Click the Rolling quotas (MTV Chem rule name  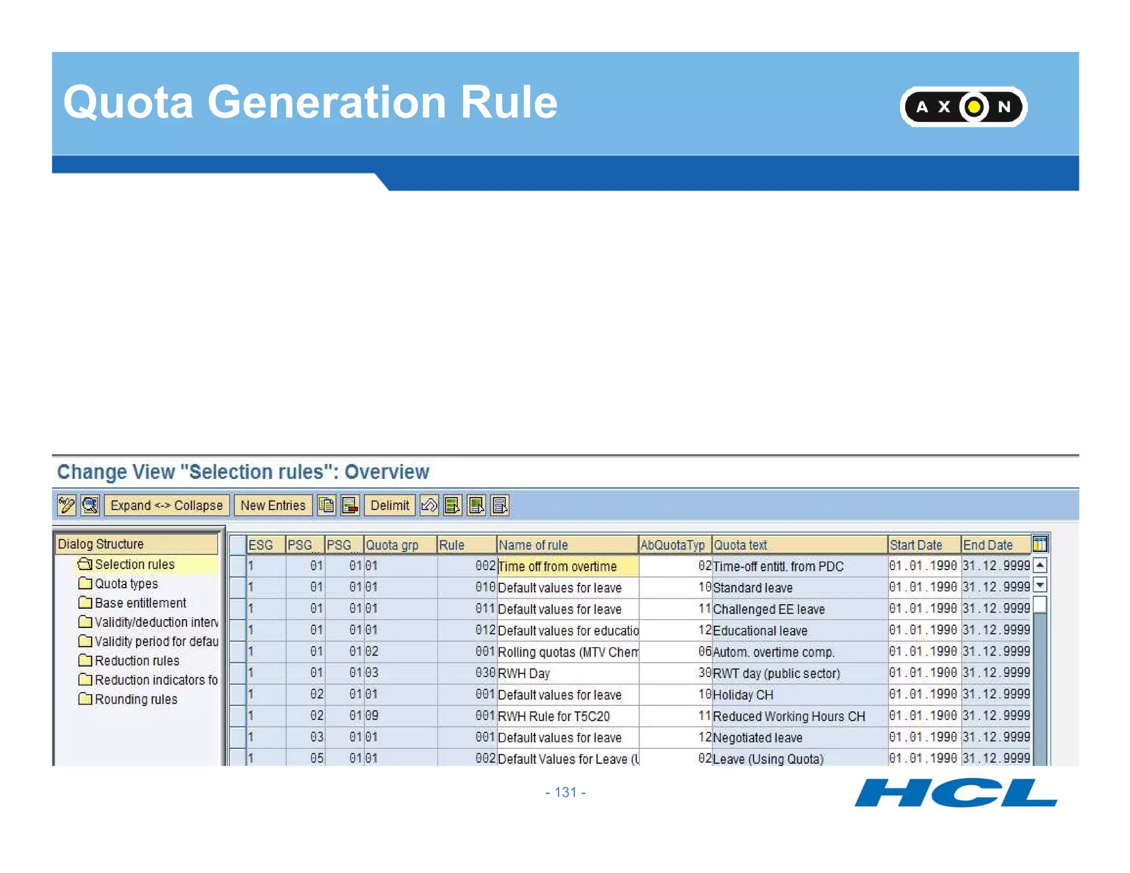(x=568, y=652)
